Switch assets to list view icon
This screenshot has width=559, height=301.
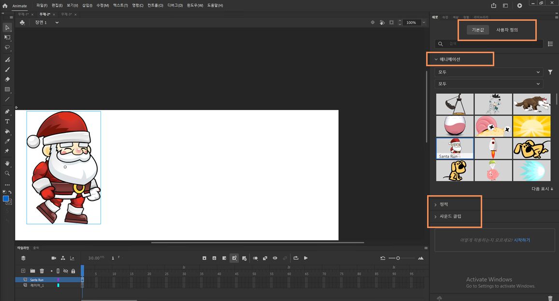(x=550, y=43)
